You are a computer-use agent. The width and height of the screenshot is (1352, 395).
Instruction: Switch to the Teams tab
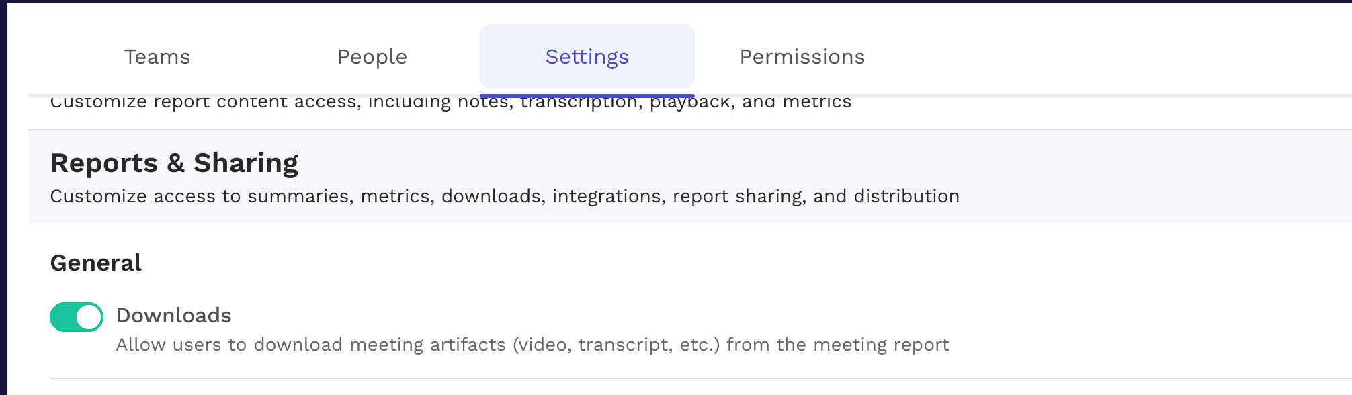pyautogui.click(x=157, y=57)
